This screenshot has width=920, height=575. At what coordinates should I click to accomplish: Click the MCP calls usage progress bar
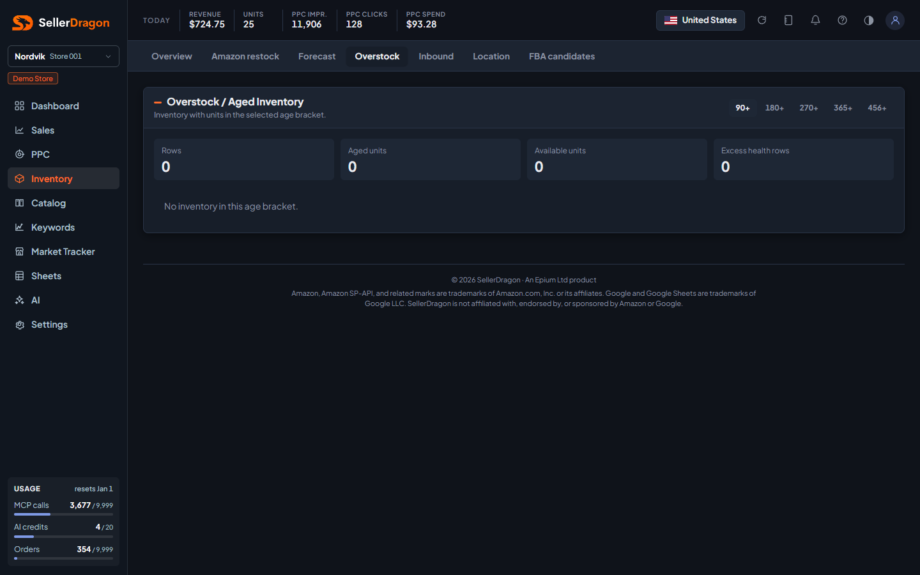pyautogui.click(x=63, y=514)
